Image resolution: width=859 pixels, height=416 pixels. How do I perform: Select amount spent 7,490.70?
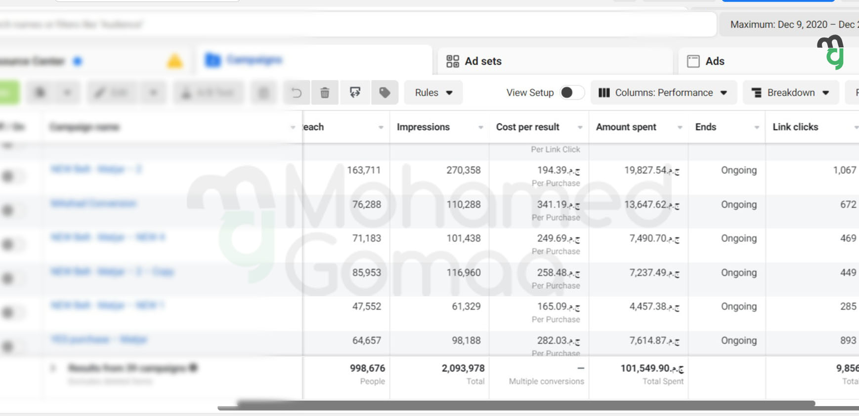(x=654, y=238)
